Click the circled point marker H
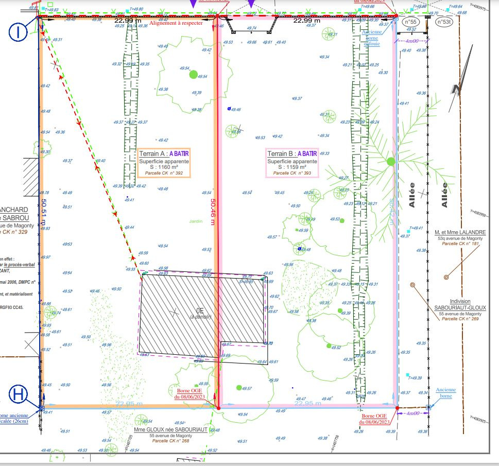This screenshot has width=499, height=466. tap(18, 395)
